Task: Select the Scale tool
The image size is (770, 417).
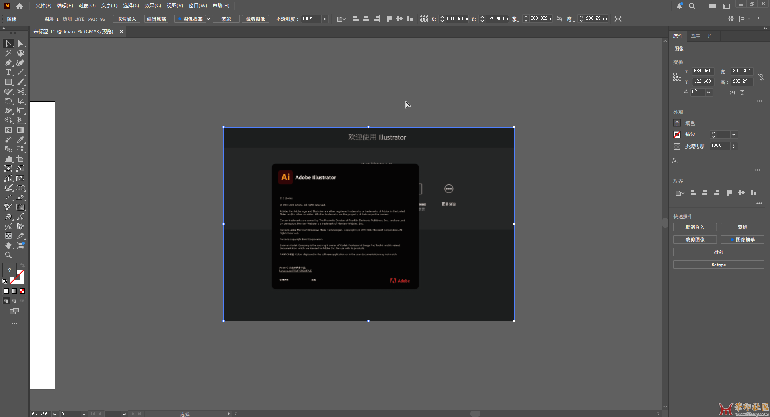Action: pyautogui.click(x=21, y=101)
